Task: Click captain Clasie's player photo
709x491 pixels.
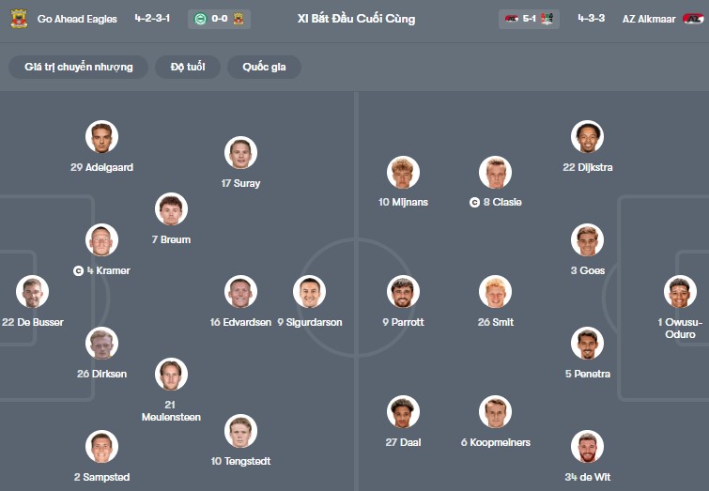Action: pos(495,173)
